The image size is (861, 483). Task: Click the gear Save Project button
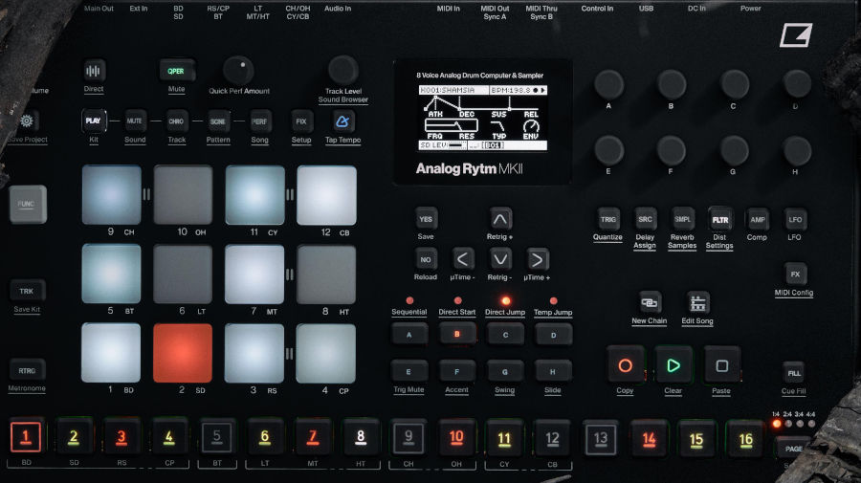pyautogui.click(x=27, y=121)
